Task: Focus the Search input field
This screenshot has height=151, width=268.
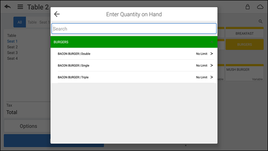Action: pos(134,29)
